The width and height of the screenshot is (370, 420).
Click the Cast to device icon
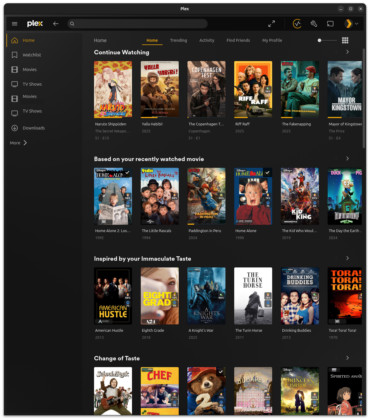click(x=330, y=24)
